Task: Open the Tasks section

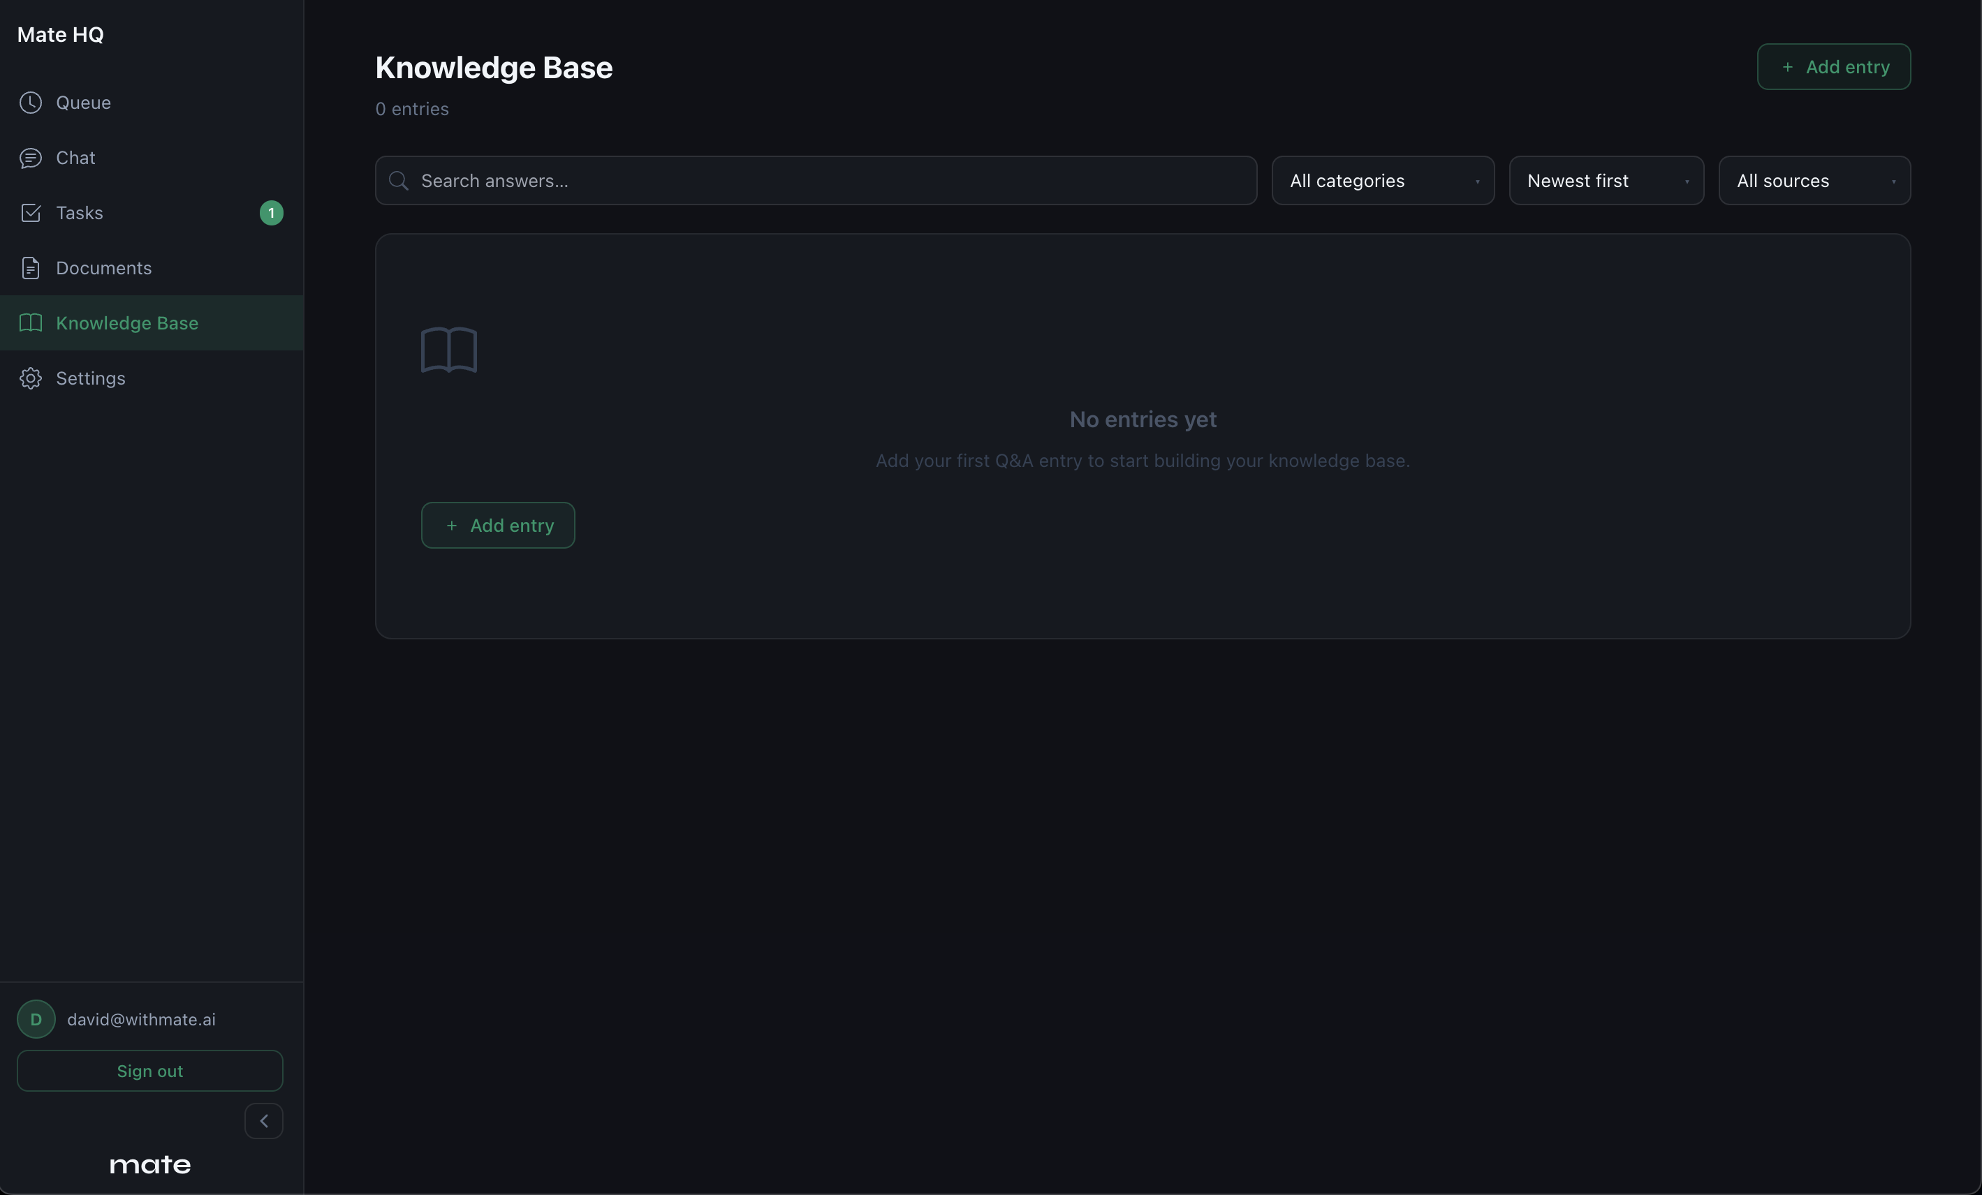Action: pyautogui.click(x=152, y=212)
